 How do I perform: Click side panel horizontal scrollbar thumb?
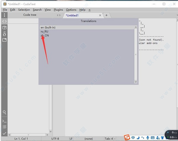28,135
